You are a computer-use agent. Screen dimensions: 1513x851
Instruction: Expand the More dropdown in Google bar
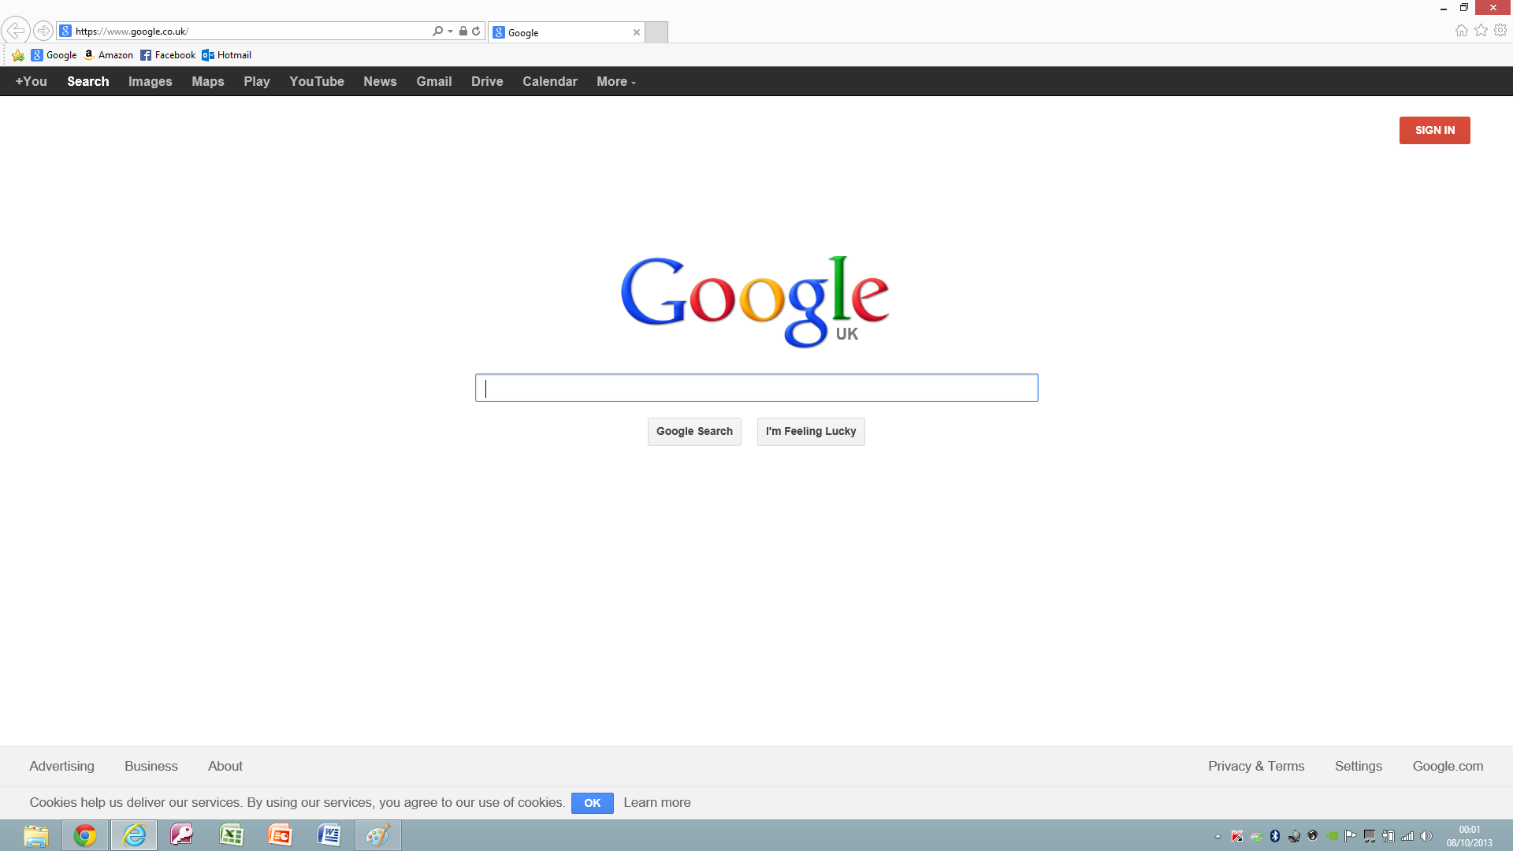pyautogui.click(x=615, y=81)
